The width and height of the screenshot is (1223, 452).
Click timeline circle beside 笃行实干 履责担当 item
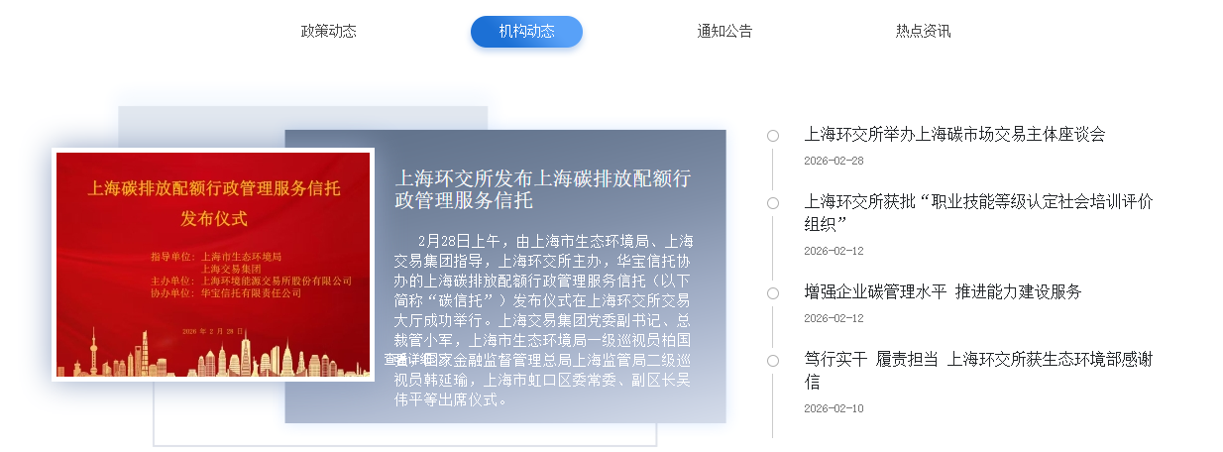(x=773, y=361)
